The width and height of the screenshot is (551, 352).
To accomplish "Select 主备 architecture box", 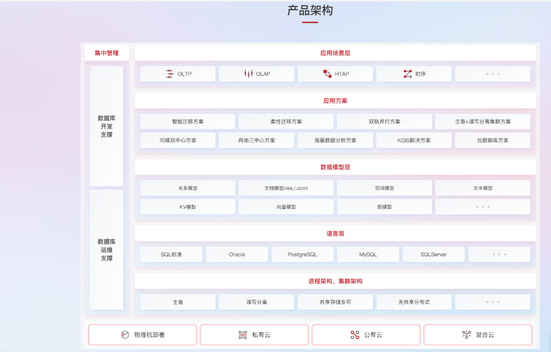I will pyautogui.click(x=178, y=302).
